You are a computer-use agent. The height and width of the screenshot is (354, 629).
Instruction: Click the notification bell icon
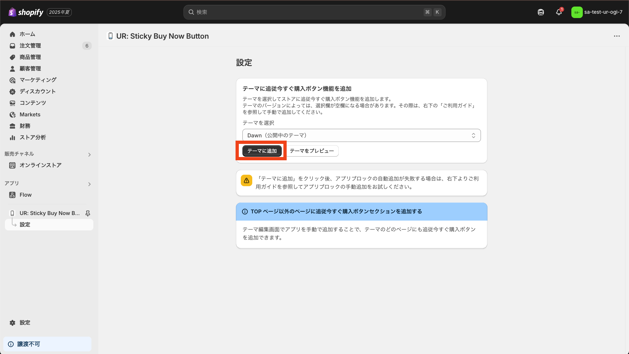coord(559,12)
